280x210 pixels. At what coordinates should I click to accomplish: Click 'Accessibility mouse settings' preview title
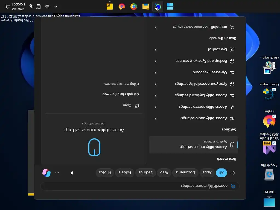[94, 130]
